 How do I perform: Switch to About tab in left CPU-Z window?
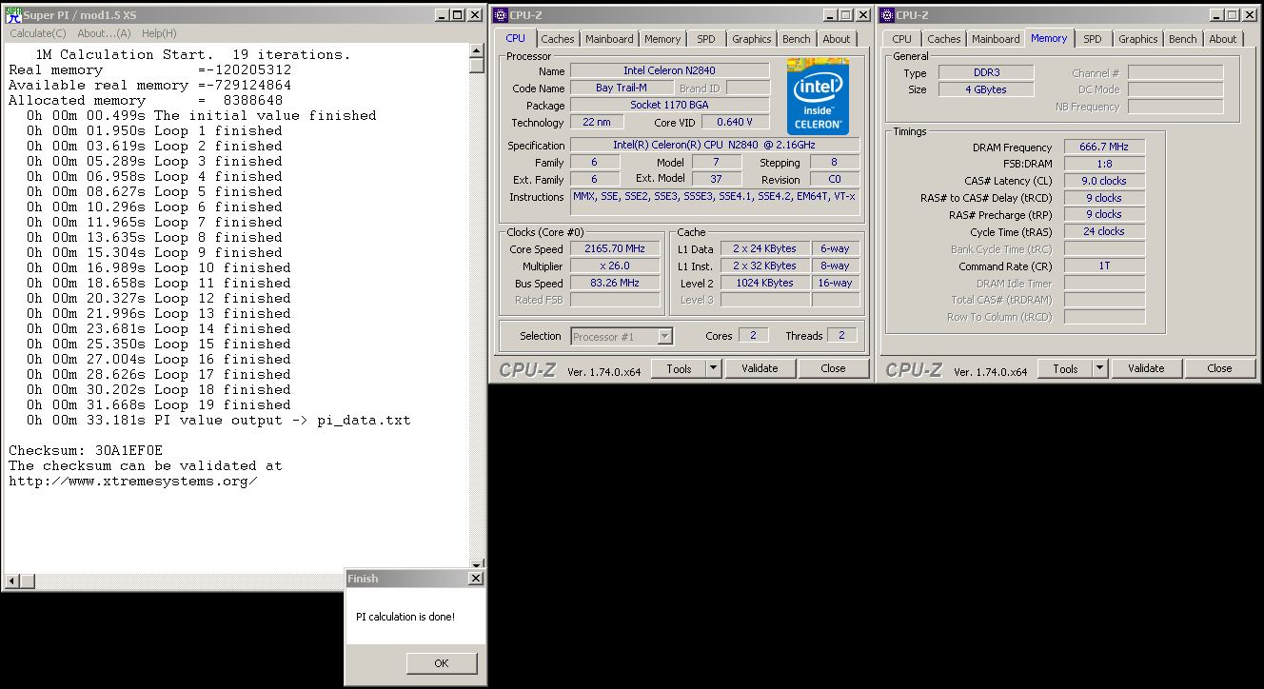click(x=837, y=39)
